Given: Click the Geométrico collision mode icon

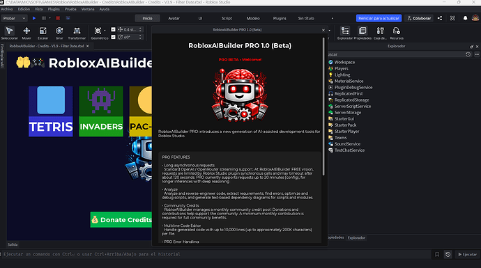Looking at the screenshot, I should 98,31.
